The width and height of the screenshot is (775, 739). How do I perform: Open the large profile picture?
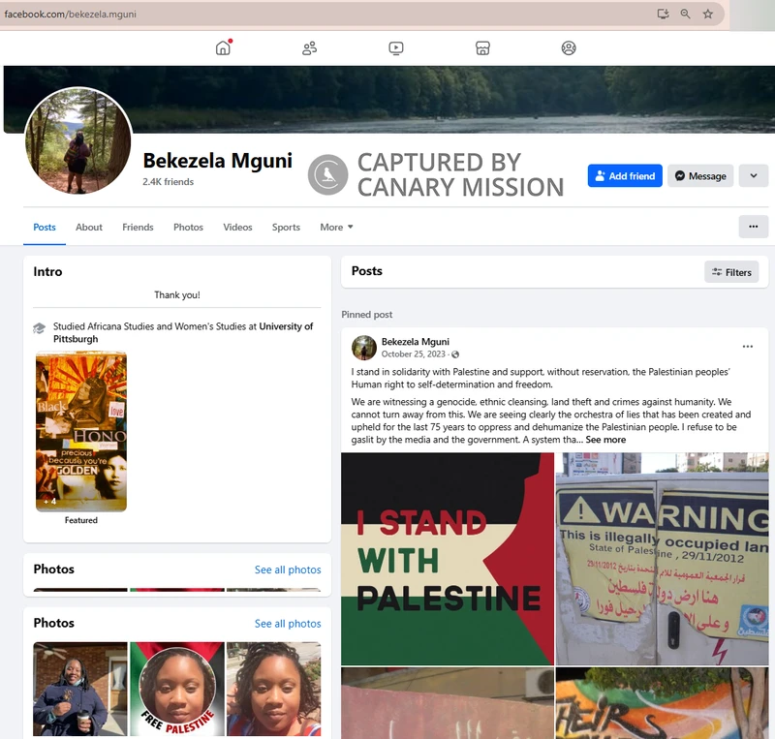tap(78, 140)
